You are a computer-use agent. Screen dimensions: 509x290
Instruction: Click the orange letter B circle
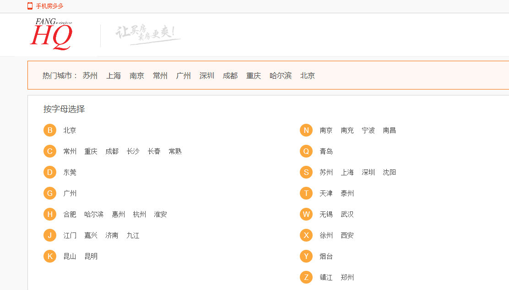(50, 130)
